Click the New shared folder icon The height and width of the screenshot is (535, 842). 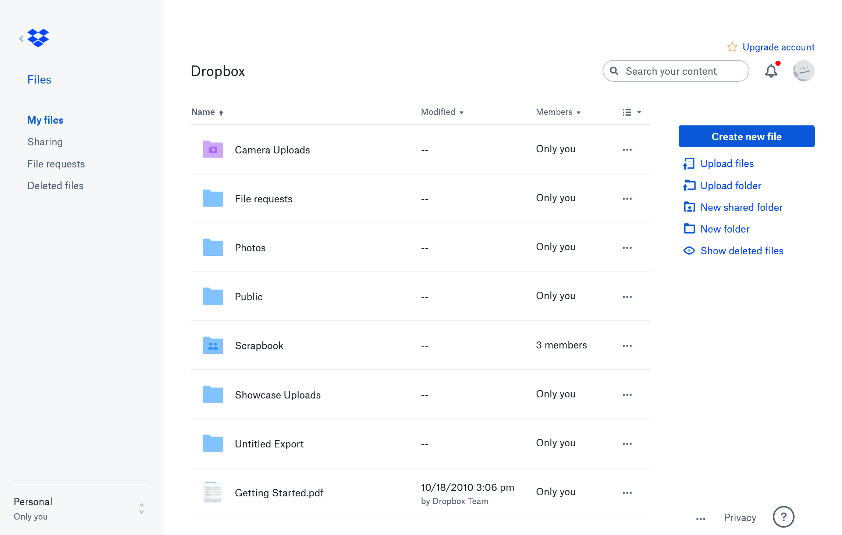coord(689,207)
